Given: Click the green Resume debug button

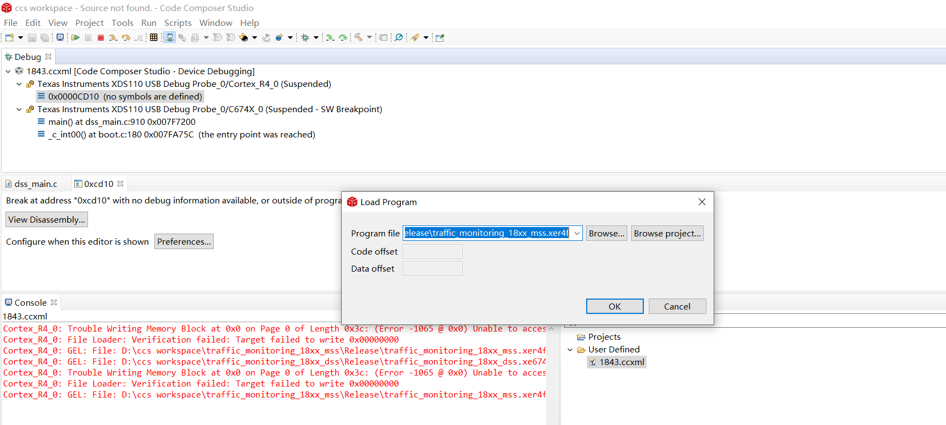Looking at the screenshot, I should 75,37.
